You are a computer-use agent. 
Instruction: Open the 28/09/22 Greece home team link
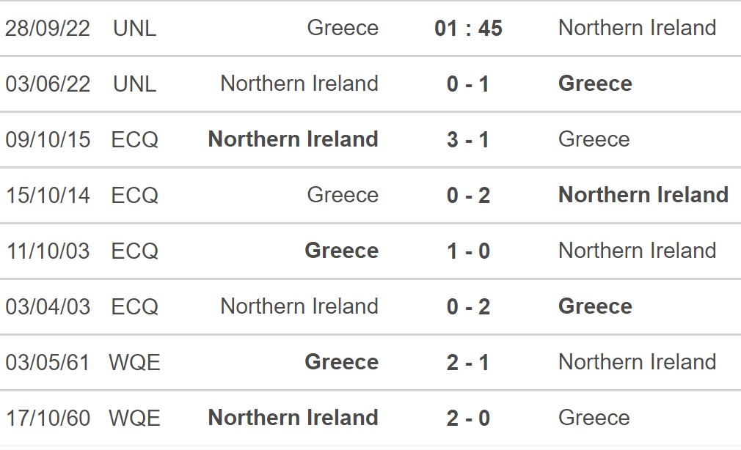tap(343, 28)
